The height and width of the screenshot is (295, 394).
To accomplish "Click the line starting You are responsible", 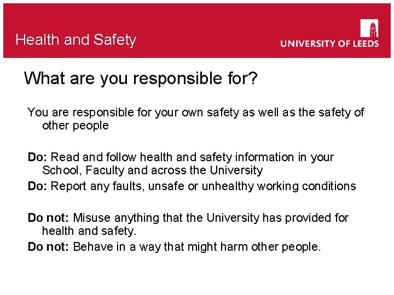I will coord(195,113).
